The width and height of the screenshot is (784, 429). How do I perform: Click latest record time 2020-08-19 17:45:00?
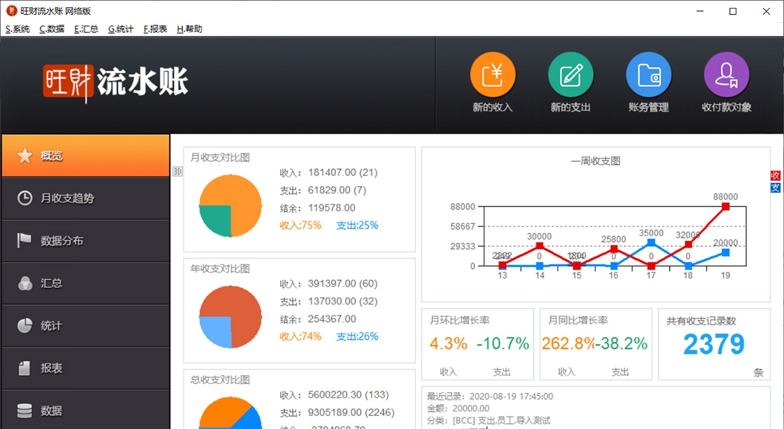(x=490, y=396)
